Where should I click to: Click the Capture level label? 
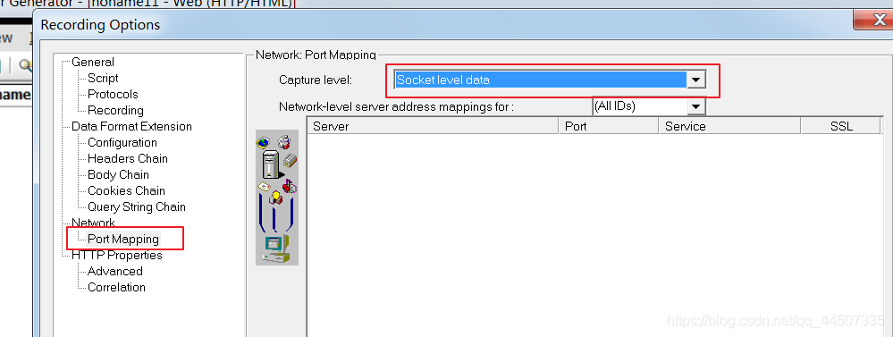coord(316,80)
